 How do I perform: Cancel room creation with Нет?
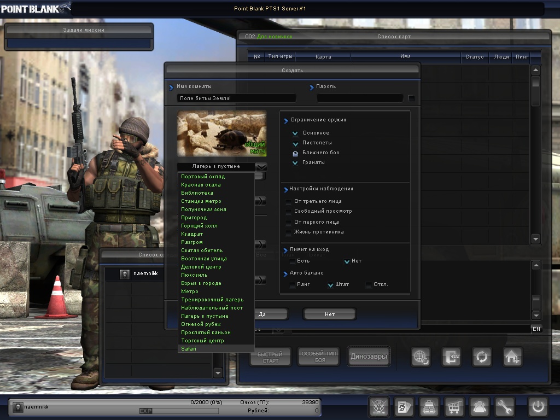click(x=330, y=314)
